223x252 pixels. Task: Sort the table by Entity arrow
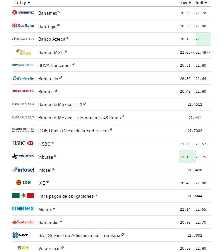[29, 2]
